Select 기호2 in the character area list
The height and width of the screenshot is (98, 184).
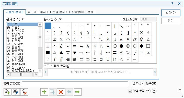click(x=22, y=28)
